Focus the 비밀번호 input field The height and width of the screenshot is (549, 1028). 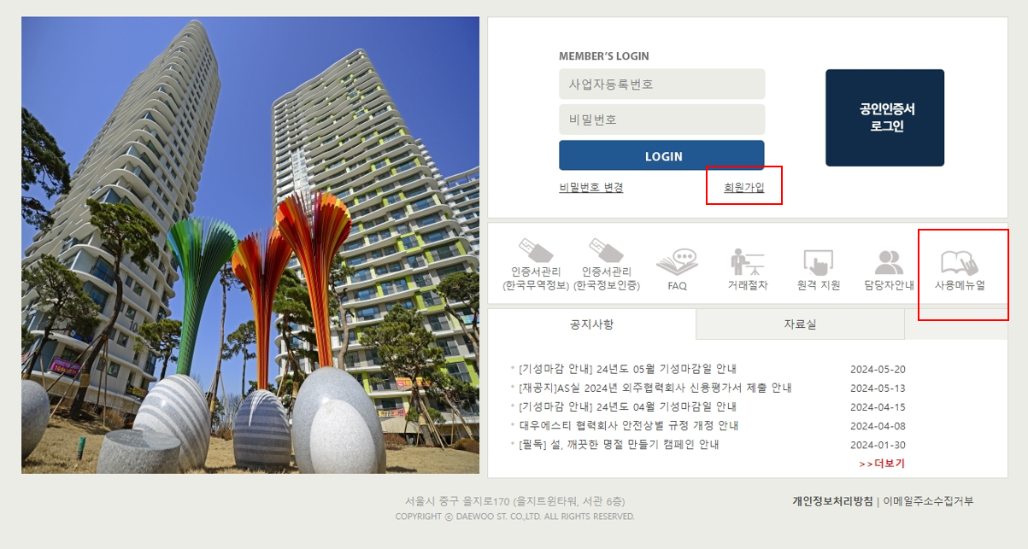pyautogui.click(x=662, y=120)
